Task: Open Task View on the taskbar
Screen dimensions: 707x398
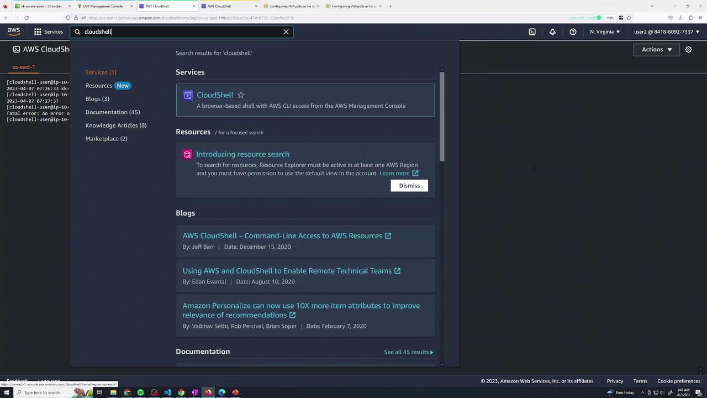Action: pos(99,392)
